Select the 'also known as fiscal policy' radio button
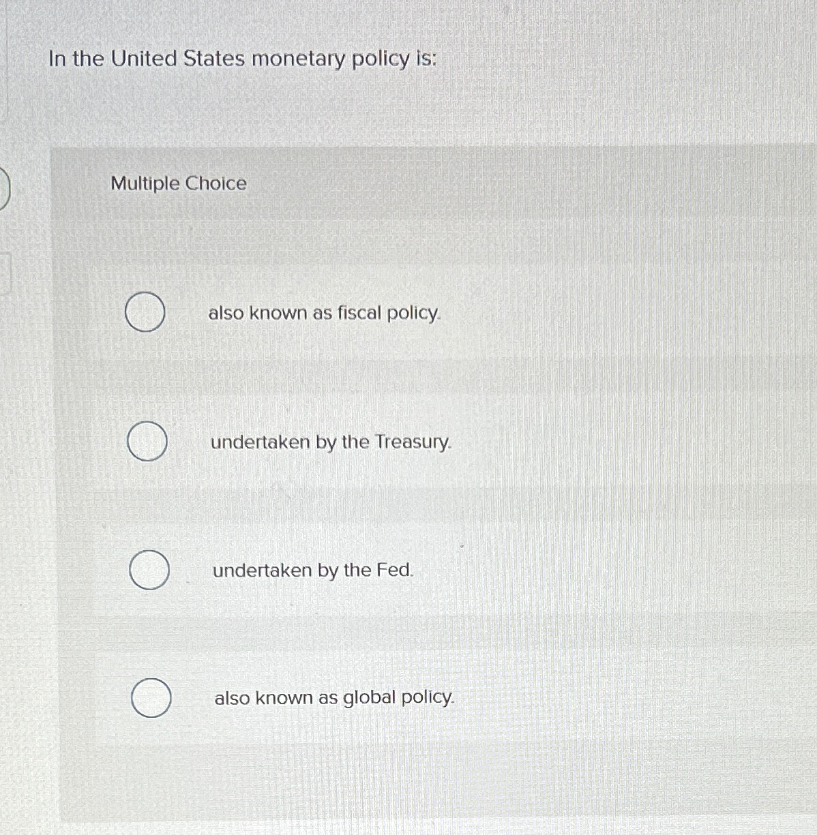The width and height of the screenshot is (817, 835). click(145, 313)
